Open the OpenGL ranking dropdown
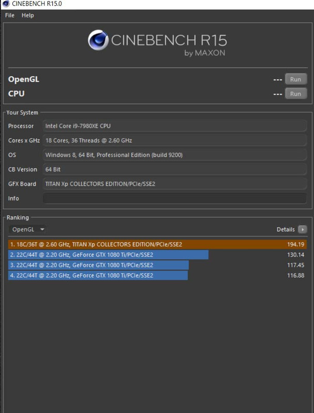 (28, 229)
